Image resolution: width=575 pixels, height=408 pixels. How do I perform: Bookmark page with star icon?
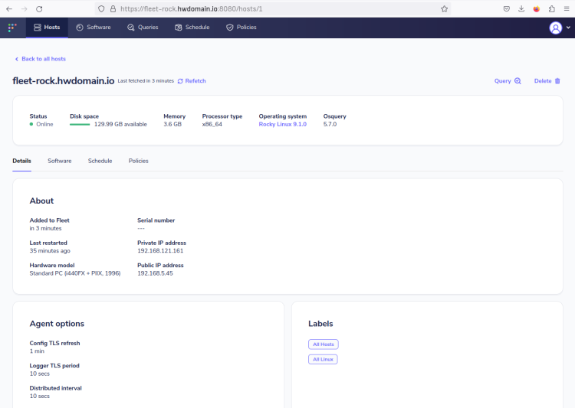pos(444,8)
